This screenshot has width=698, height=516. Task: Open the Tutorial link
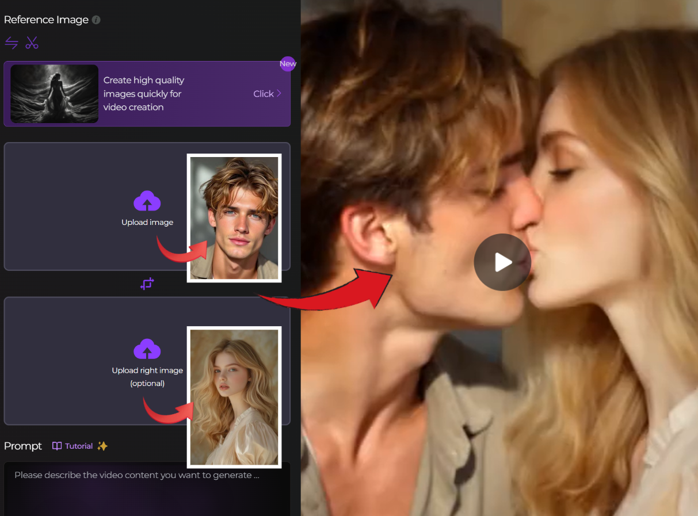coord(79,446)
